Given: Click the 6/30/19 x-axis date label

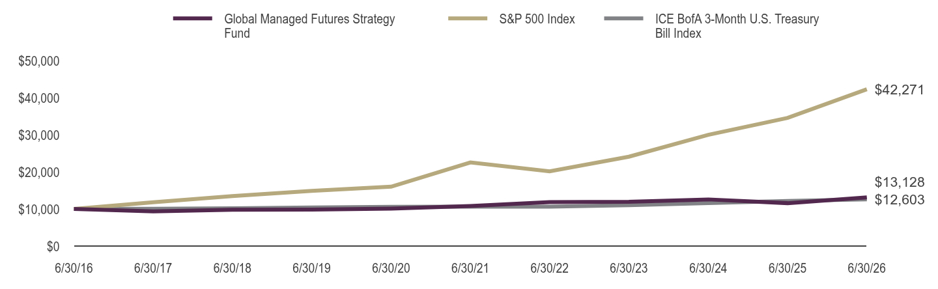Looking at the screenshot, I should [313, 268].
